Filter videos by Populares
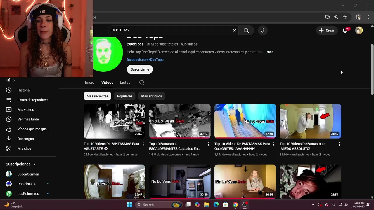Image resolution: width=374 pixels, height=210 pixels. (x=125, y=96)
